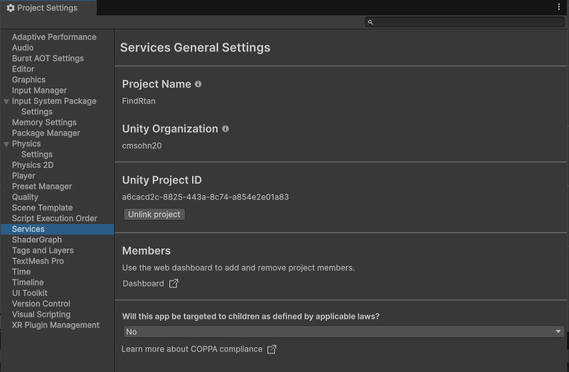This screenshot has width=569, height=372.
Task: Open the children-targeting dropdown set to No
Action: [x=344, y=332]
